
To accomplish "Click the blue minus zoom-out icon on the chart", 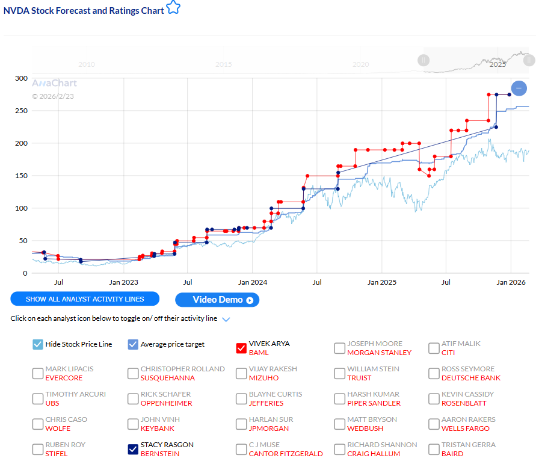I will 519,88.
